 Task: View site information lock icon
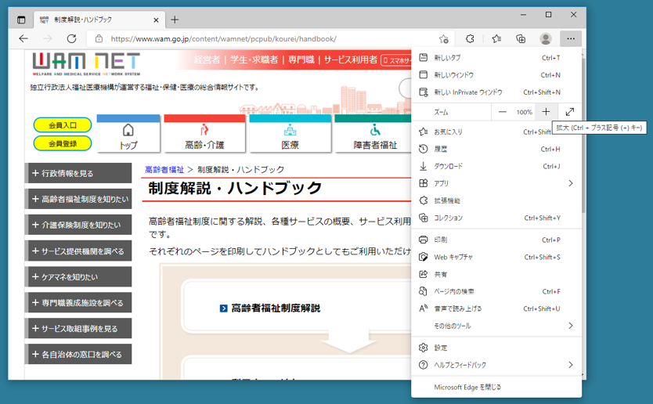[99, 38]
